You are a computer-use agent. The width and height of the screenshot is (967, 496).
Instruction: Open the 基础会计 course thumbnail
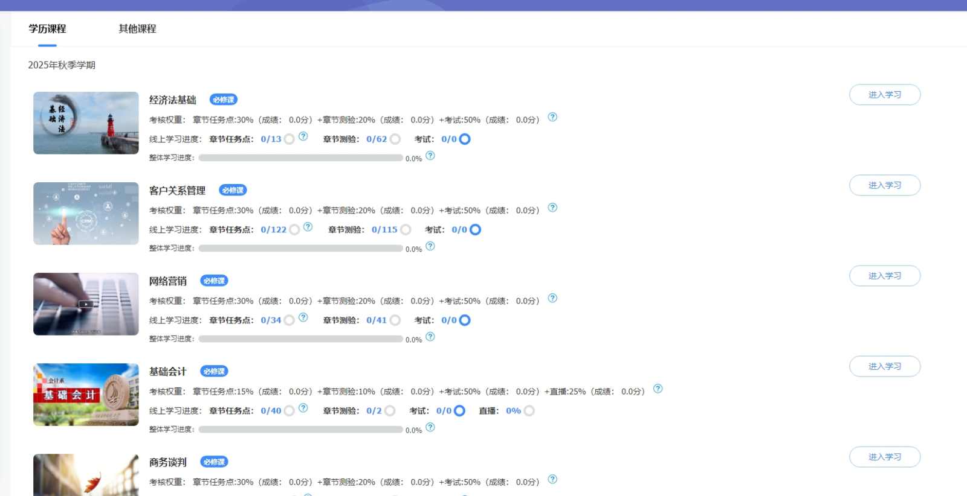click(x=86, y=395)
